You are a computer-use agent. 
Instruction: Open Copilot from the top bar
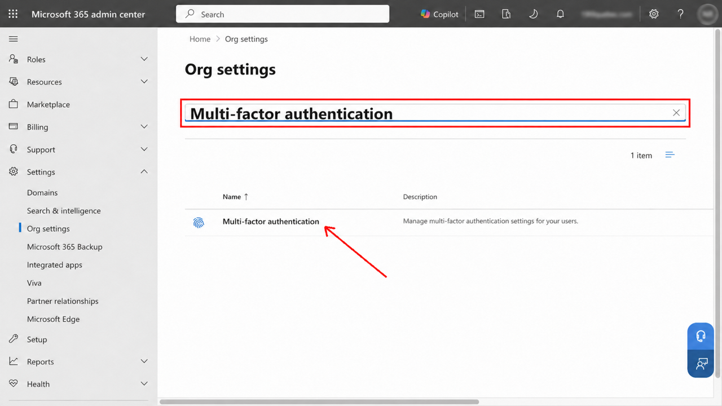click(439, 14)
